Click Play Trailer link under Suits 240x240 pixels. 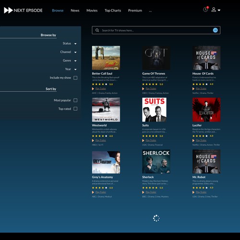point(151,140)
